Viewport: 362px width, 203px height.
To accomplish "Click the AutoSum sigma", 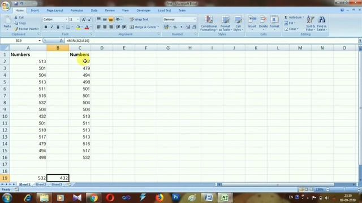I will coord(286,17).
